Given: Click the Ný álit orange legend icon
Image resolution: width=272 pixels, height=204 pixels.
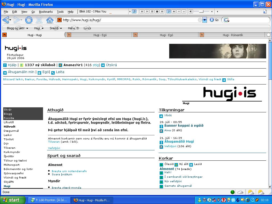Looking at the screenshot, I should point(176,165).
